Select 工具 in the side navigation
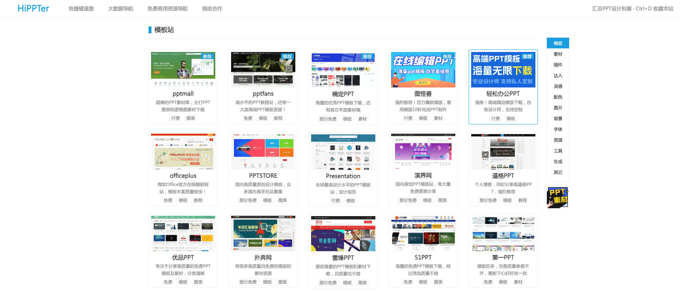The image size is (680, 291). pos(558,151)
